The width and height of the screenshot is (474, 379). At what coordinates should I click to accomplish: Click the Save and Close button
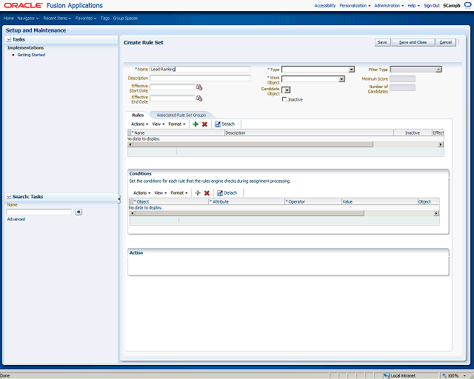413,42
